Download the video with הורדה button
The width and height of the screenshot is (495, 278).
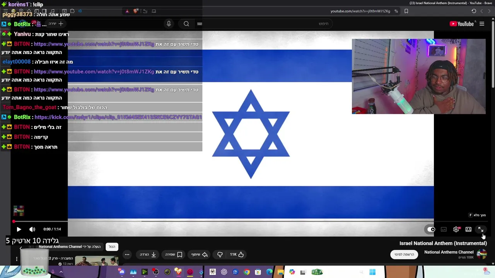[x=148, y=254]
